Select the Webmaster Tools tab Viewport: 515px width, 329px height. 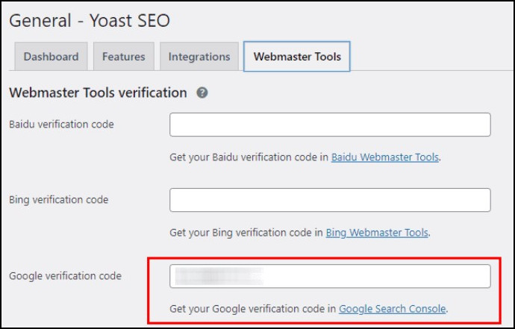tap(297, 56)
